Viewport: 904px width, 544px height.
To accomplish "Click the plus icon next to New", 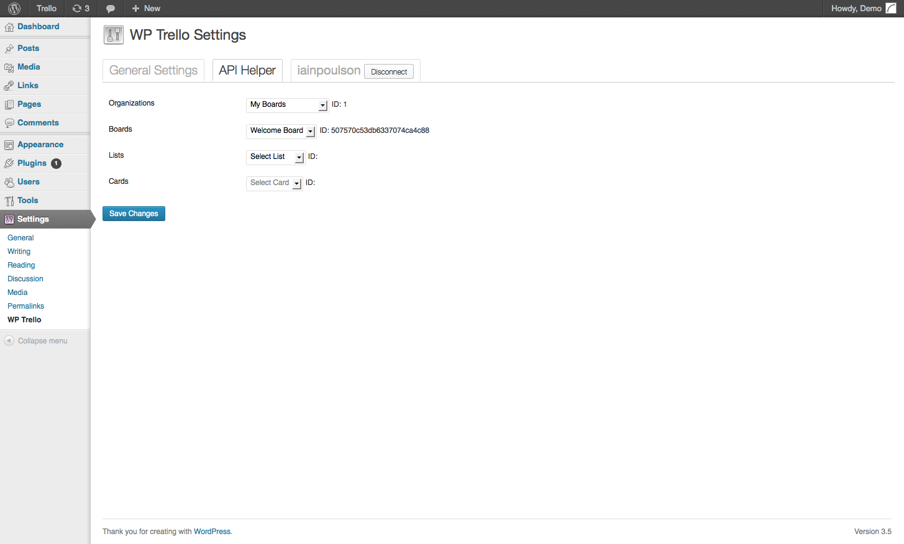I will [135, 9].
